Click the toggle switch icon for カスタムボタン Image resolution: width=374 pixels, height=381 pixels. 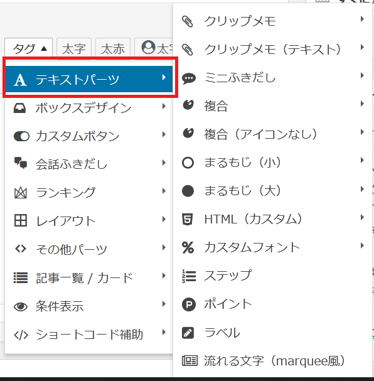tap(21, 136)
